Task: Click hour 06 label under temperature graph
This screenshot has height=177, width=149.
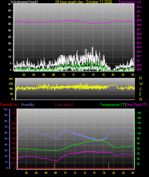Action: [x=46, y=173]
